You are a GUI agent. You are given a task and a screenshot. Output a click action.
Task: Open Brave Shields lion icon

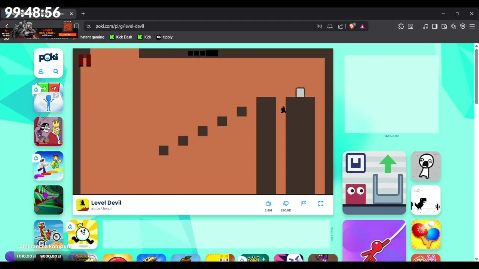click(x=352, y=26)
